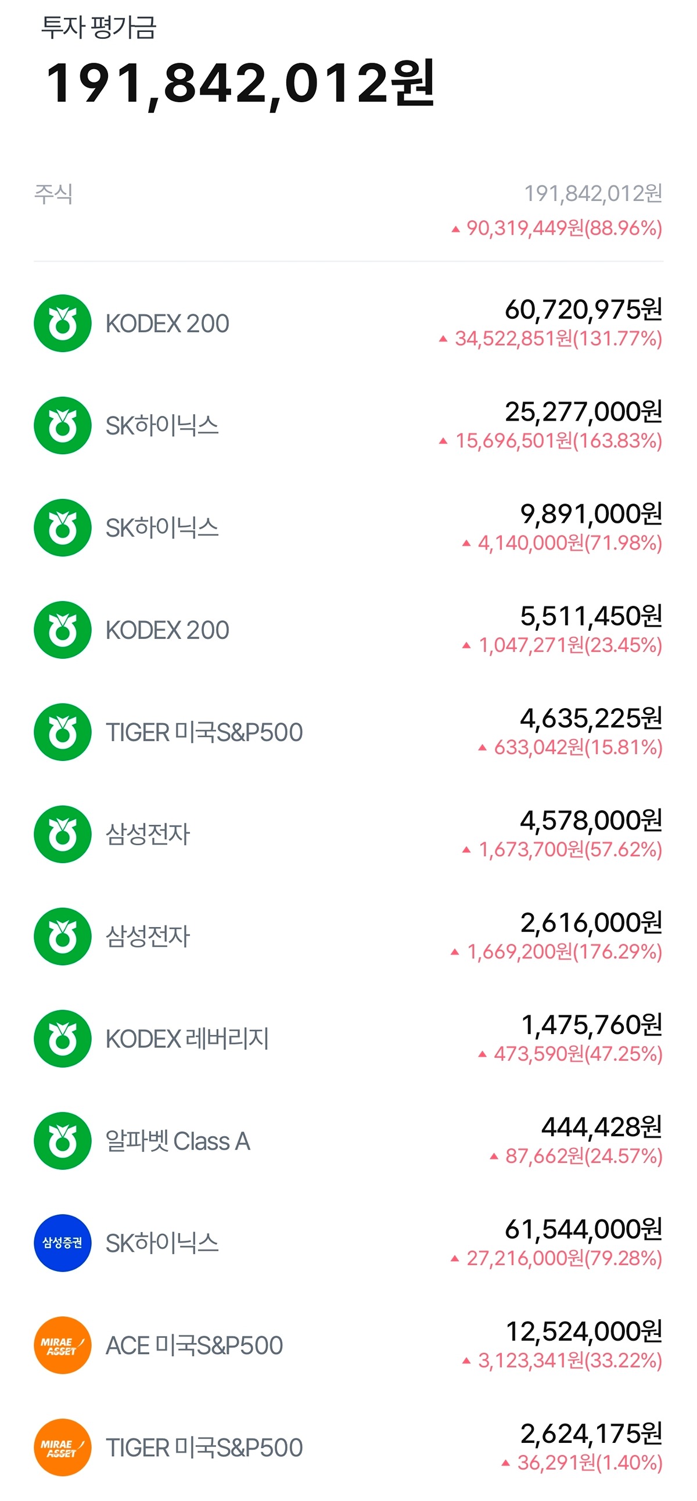This screenshot has width=697, height=1501.
Task: Tap the green icon beside SK하이닉스 worth 25,277,000원
Action: click(62, 425)
